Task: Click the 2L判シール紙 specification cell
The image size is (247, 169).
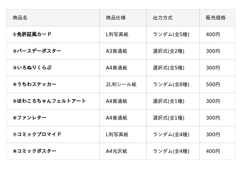Action: tap(121, 84)
